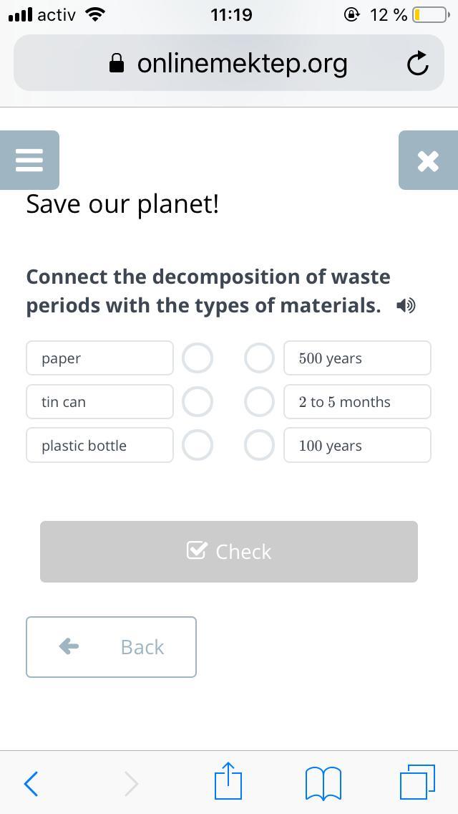The width and height of the screenshot is (458, 814).
Task: Tap the tin can answer box
Action: tap(99, 402)
